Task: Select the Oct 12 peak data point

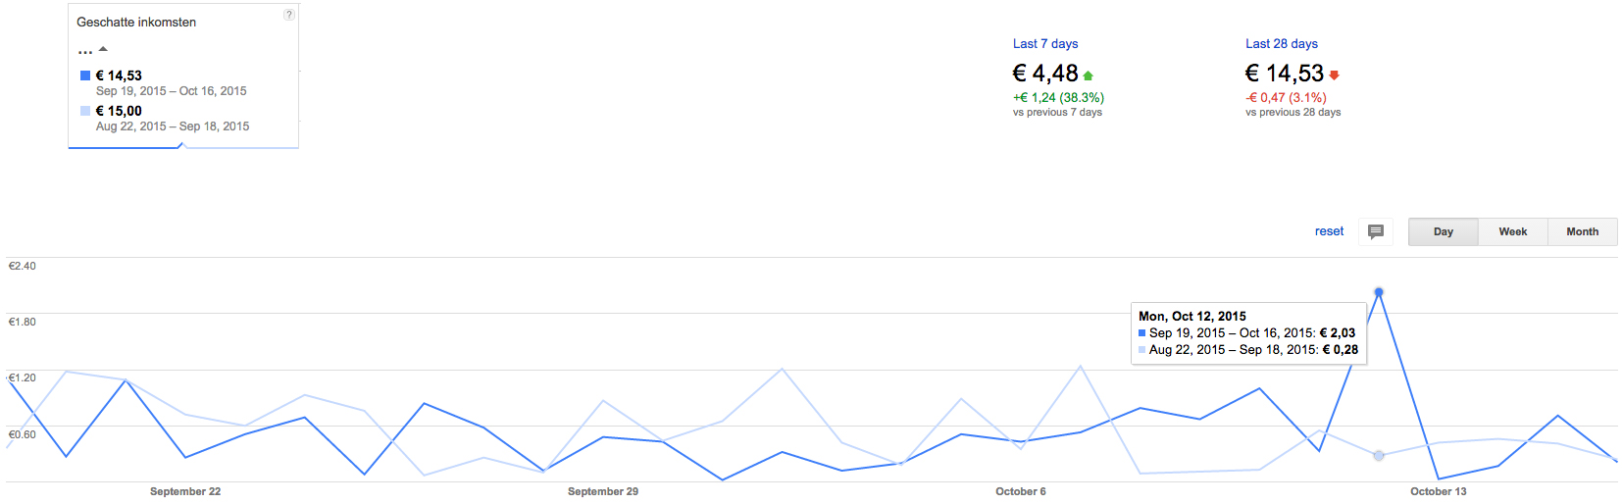Action: click(1379, 292)
